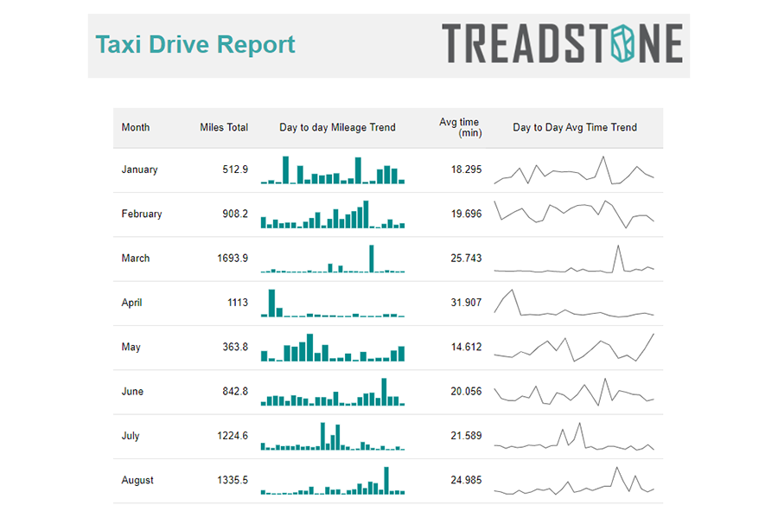Click the 1224.6 miles total value

pyautogui.click(x=233, y=436)
